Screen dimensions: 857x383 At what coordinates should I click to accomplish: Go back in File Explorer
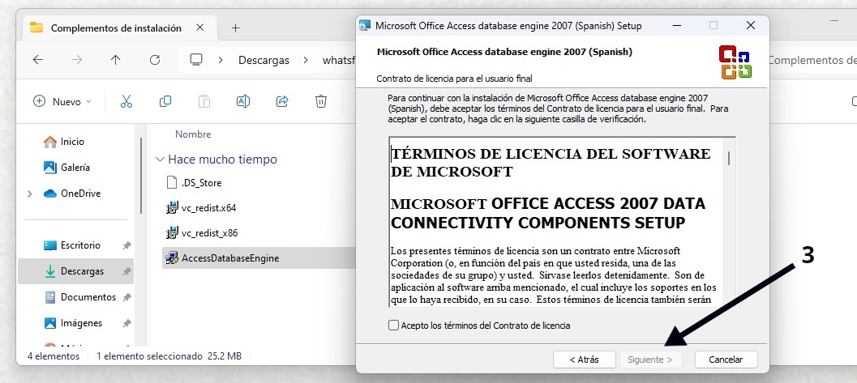[x=38, y=59]
